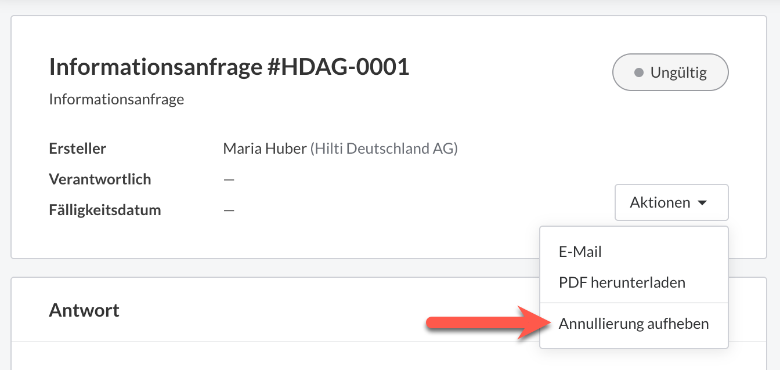Click the Informationsanfrage #HDAG-0001 heading
780x370 pixels.
pyautogui.click(x=229, y=67)
